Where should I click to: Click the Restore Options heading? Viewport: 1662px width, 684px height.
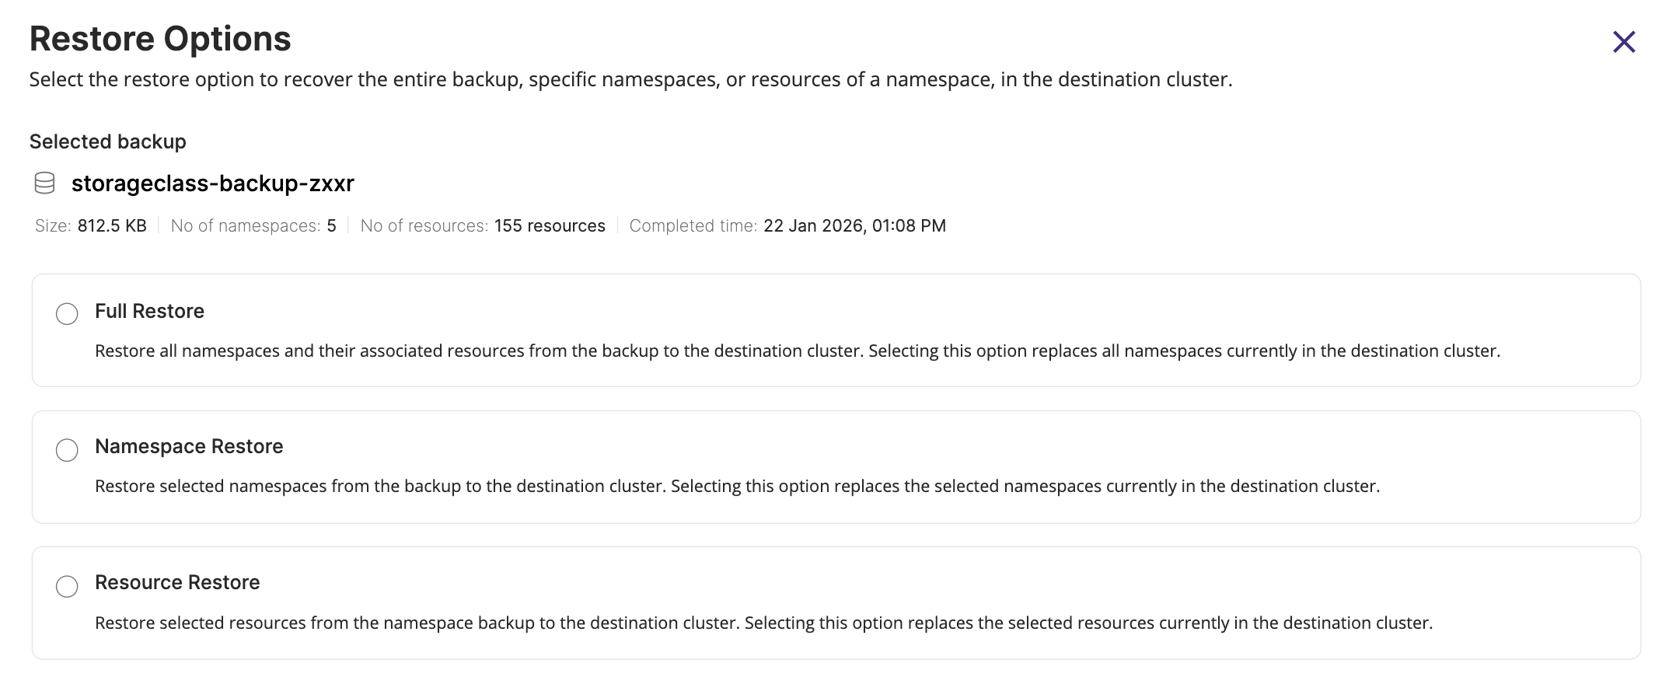click(x=160, y=39)
